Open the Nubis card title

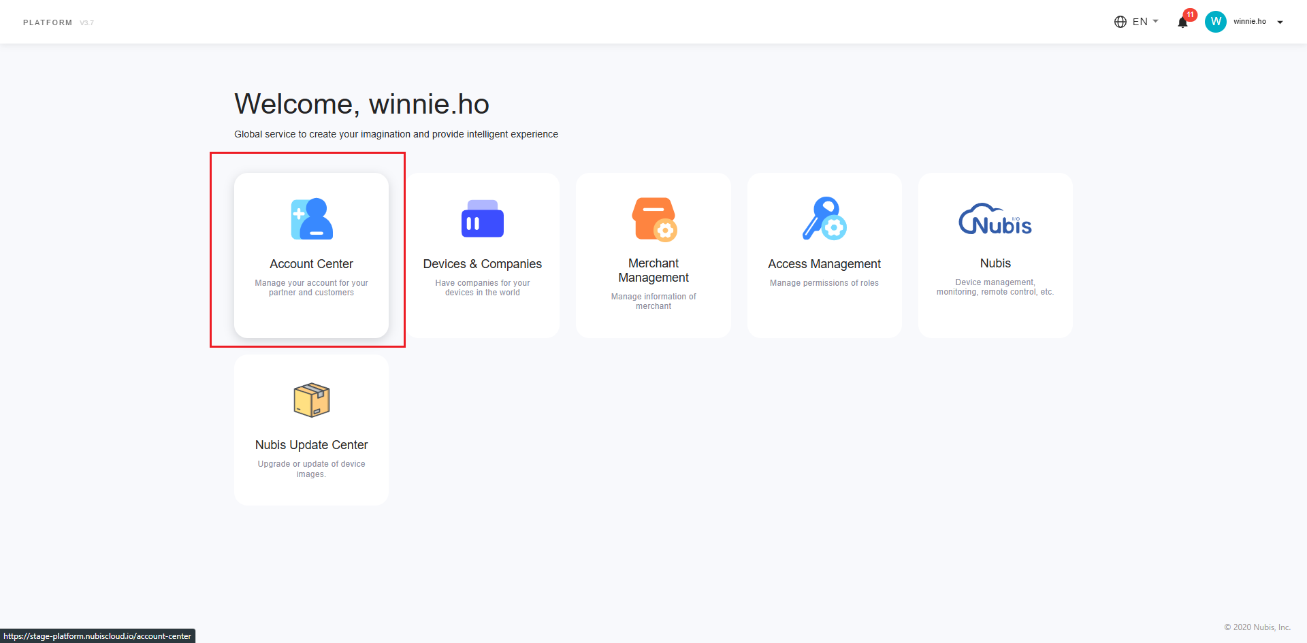(995, 263)
